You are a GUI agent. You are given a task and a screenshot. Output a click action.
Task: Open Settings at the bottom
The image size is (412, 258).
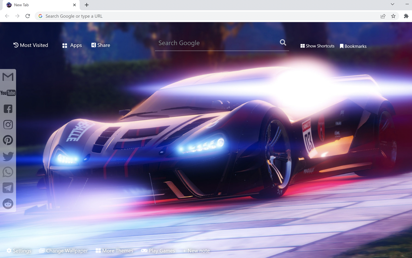point(19,251)
